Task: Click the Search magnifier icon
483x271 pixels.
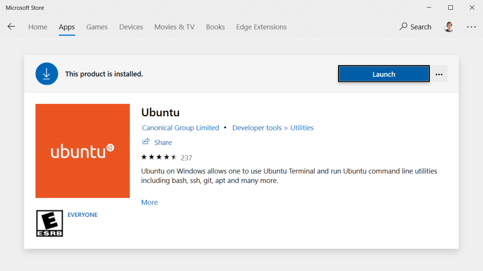Action: pos(403,27)
